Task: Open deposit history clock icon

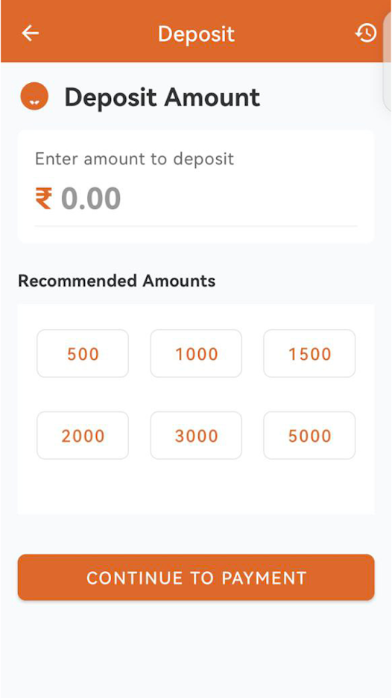Action: tap(366, 33)
